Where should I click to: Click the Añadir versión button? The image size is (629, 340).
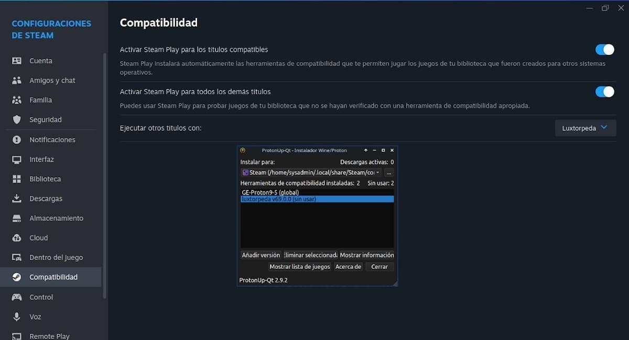261,255
